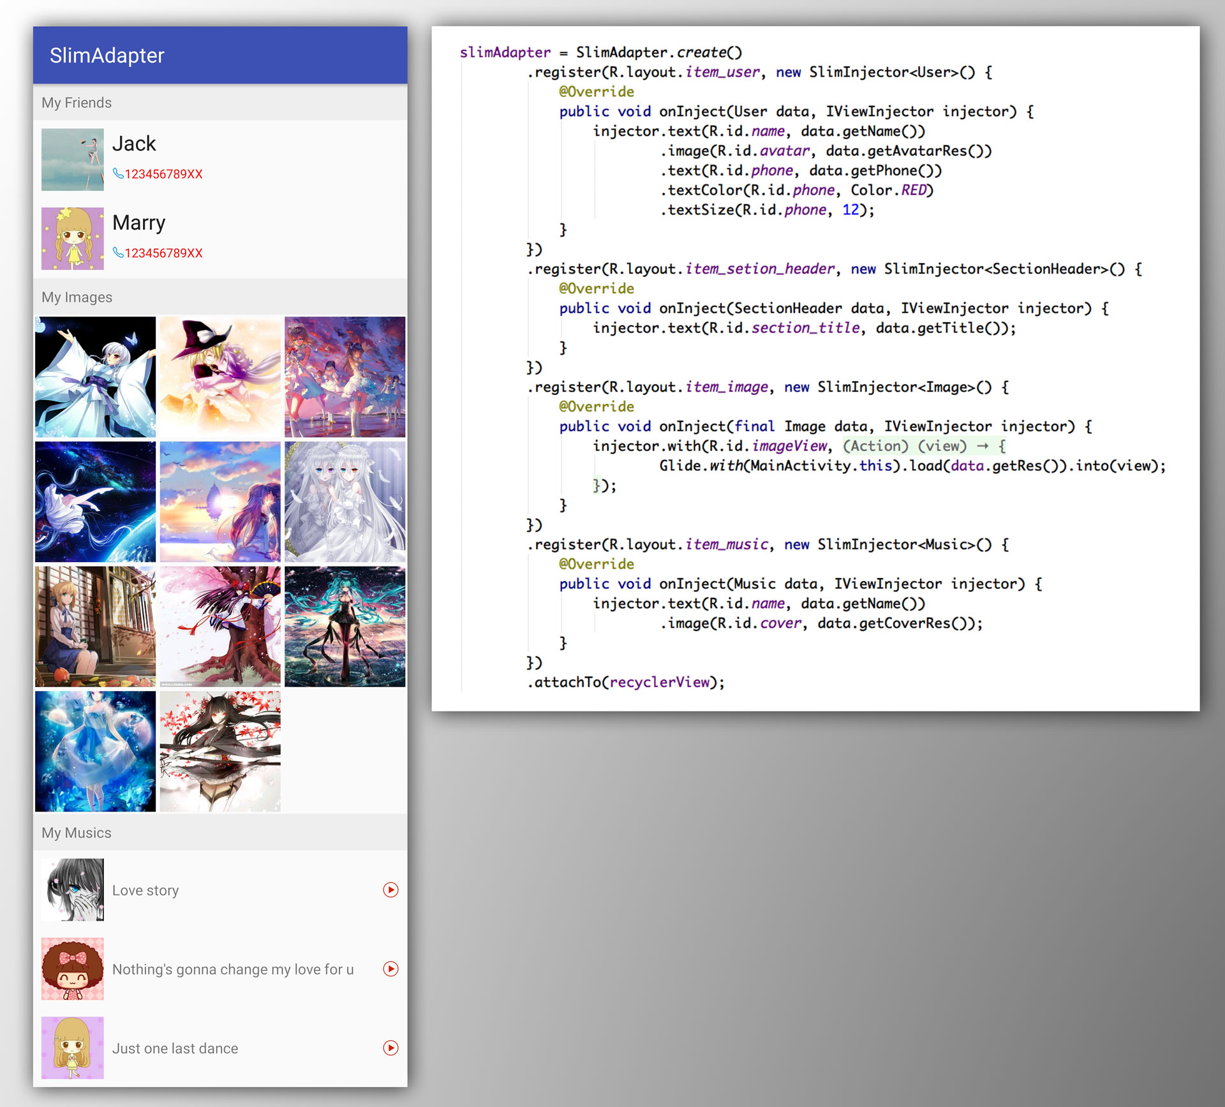Tap phone icon beside Marry's number

(x=118, y=253)
